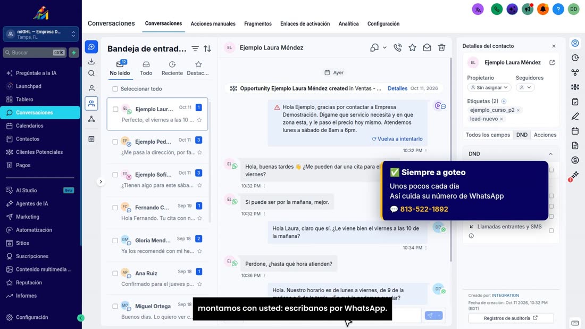The image size is (585, 329).
Task: Select the Ana Ruiz conversation checkbox
Action: (x=115, y=273)
